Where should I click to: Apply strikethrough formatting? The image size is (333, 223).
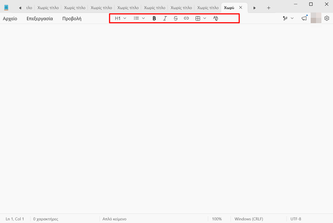point(175,18)
